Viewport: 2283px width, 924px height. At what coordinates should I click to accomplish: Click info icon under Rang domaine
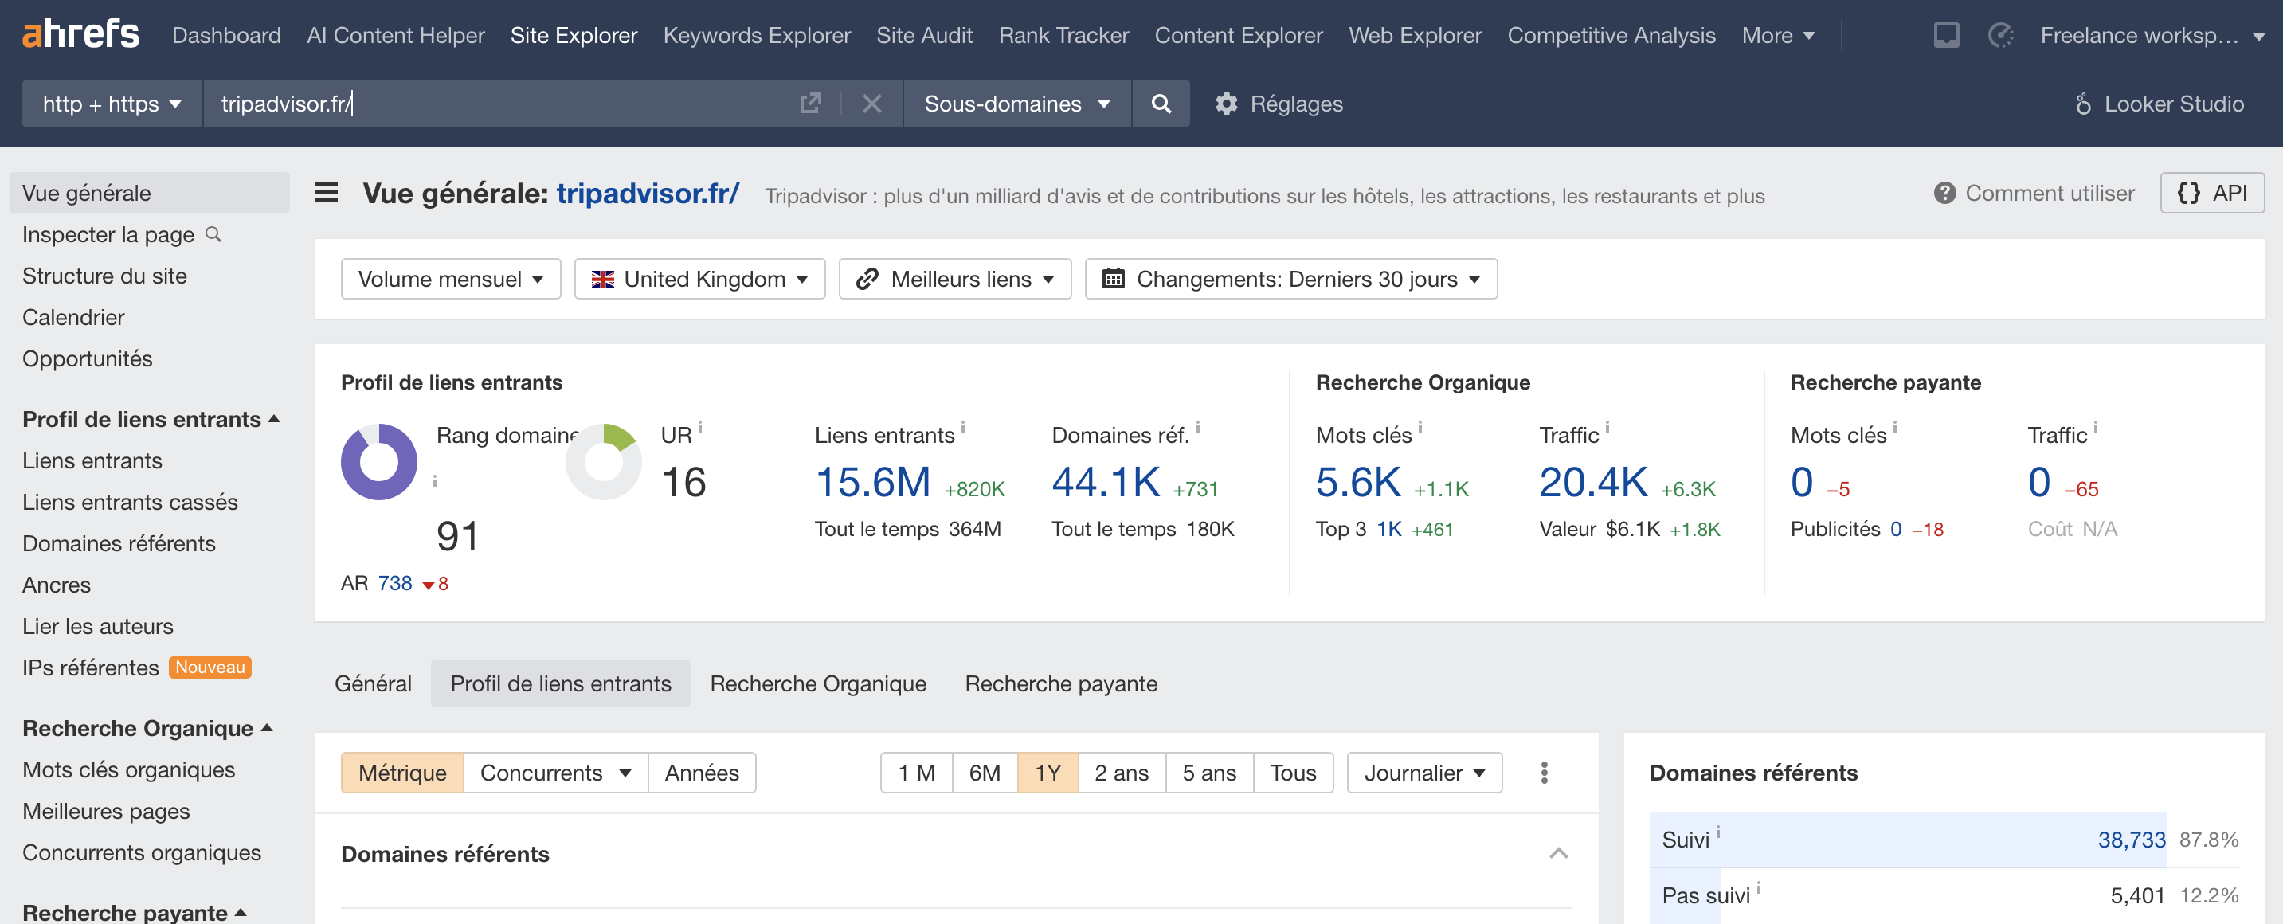(435, 482)
